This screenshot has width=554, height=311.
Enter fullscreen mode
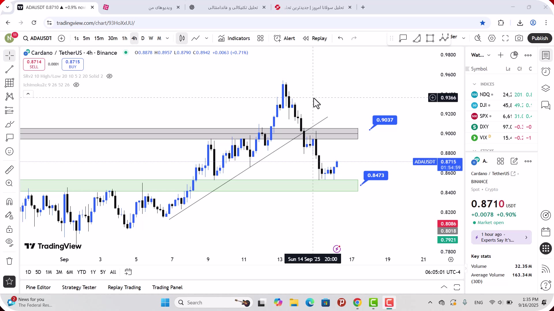(x=505, y=38)
